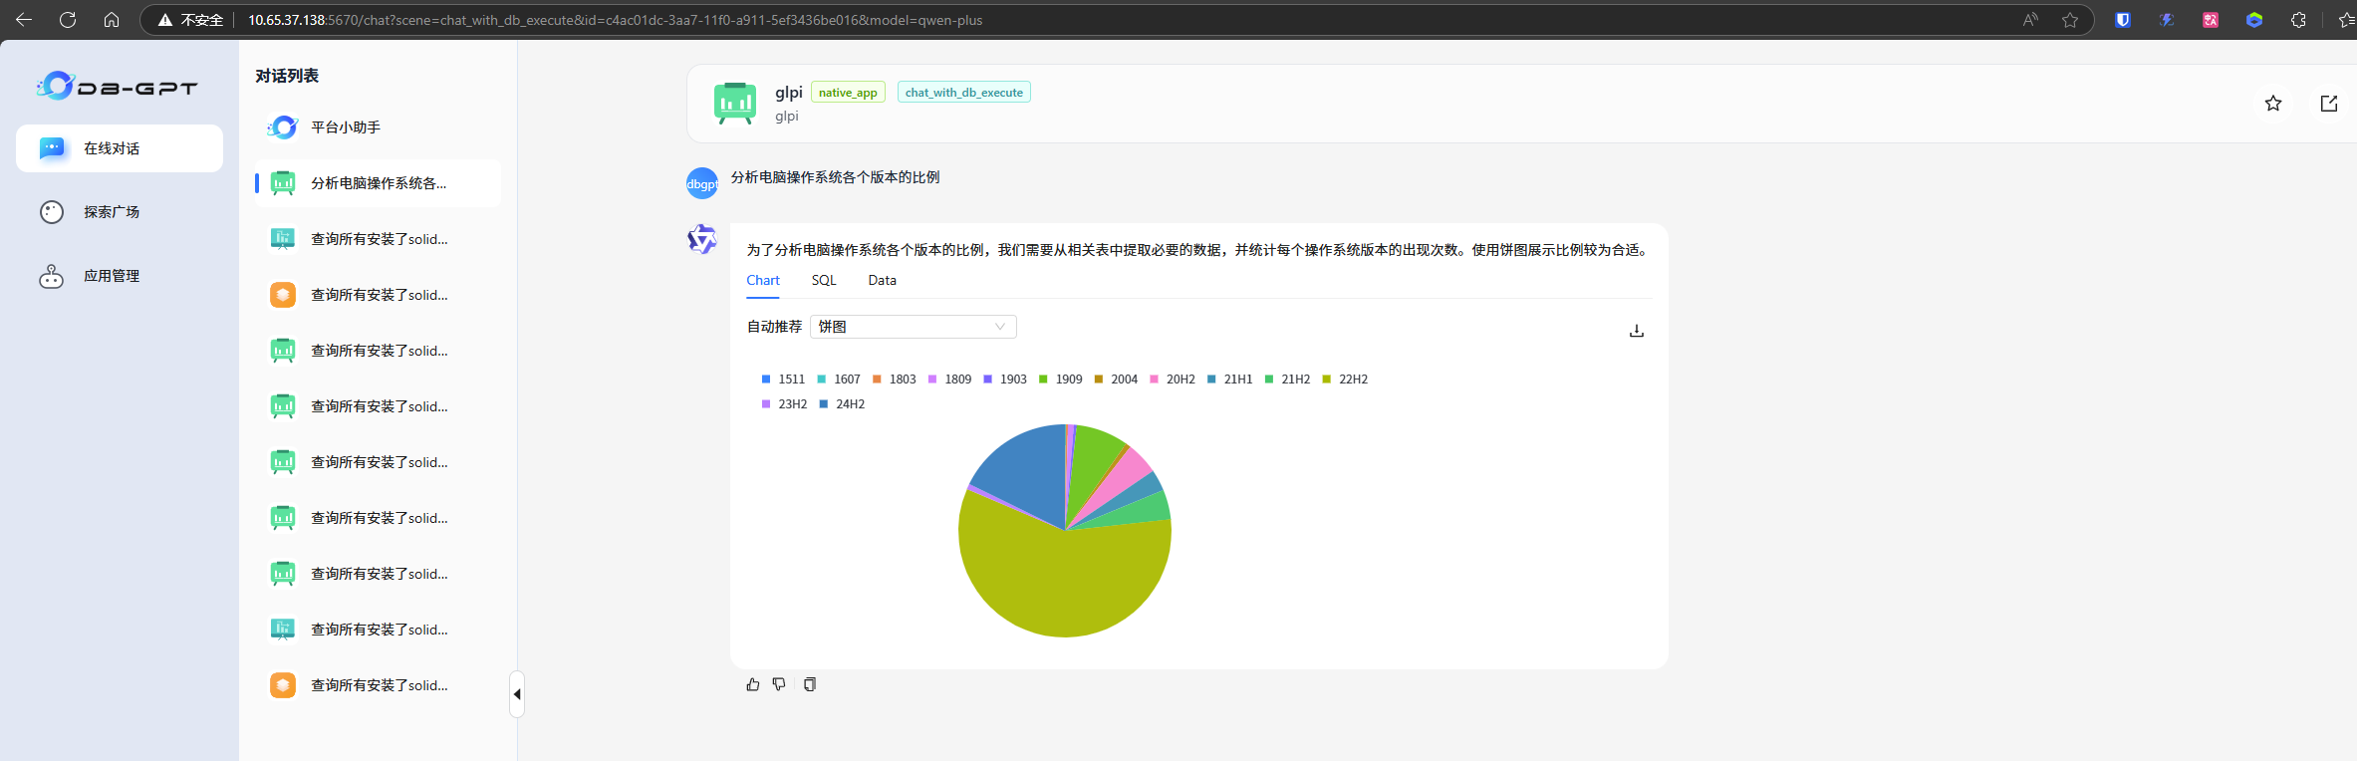Toggle legend item 1909

[1060, 380]
